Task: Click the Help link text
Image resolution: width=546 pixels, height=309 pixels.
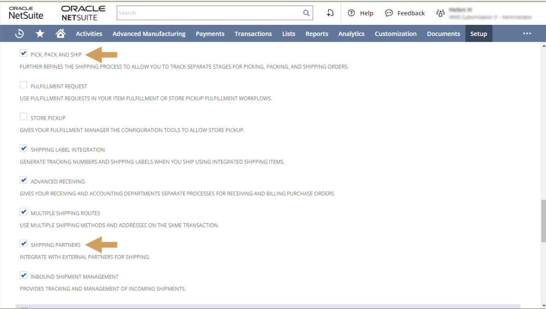Action: coord(366,13)
